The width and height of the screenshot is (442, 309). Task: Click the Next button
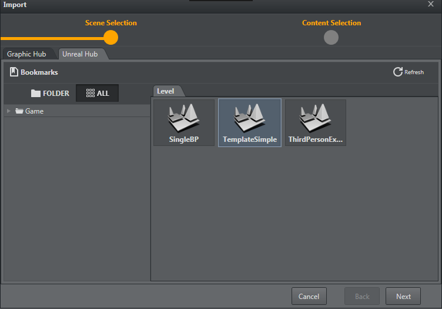(403, 296)
